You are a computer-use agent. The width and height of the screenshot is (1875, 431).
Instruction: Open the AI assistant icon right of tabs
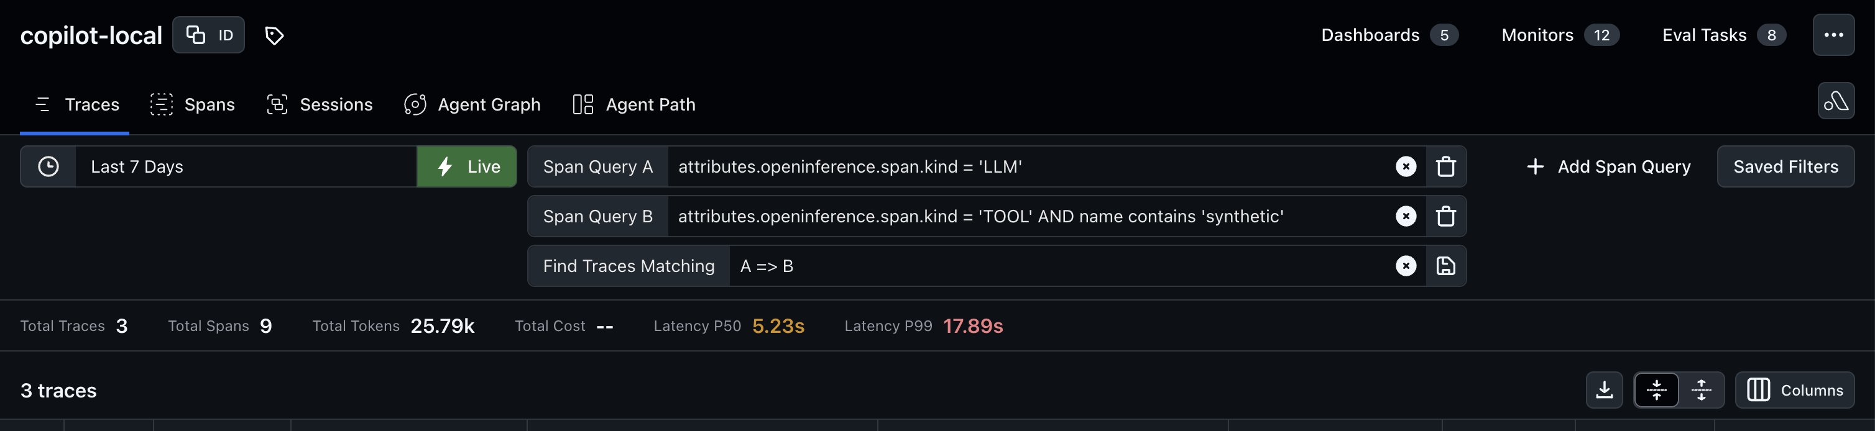[1836, 101]
